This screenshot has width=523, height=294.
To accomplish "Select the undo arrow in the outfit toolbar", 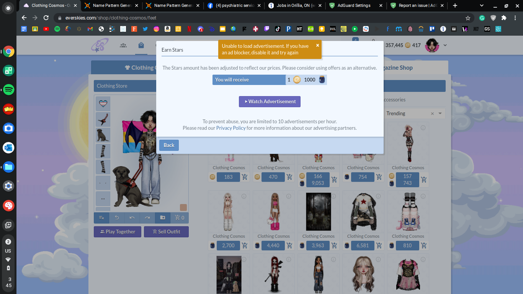I will click(x=132, y=217).
